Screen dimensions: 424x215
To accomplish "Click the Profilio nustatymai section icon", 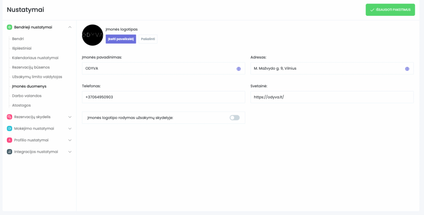I will [10, 140].
